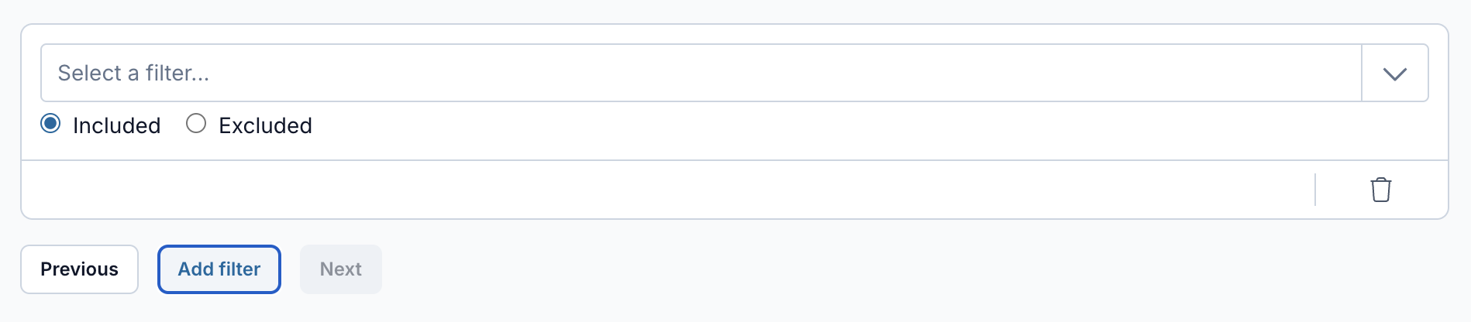Click the blue-outlined Add filter button
1471x322 pixels.
point(219,269)
